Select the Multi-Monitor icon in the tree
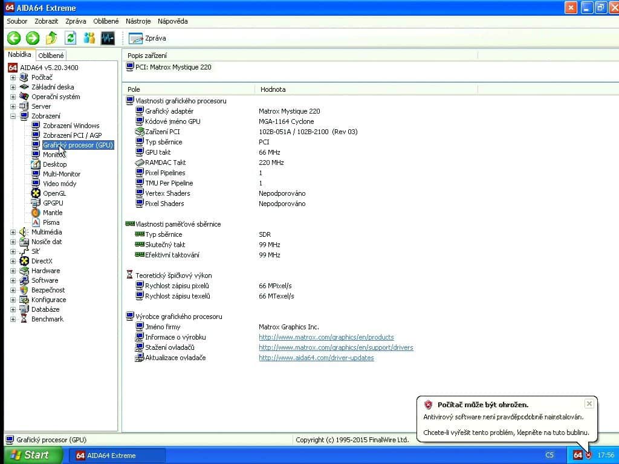Image resolution: width=619 pixels, height=464 pixels. click(x=36, y=174)
